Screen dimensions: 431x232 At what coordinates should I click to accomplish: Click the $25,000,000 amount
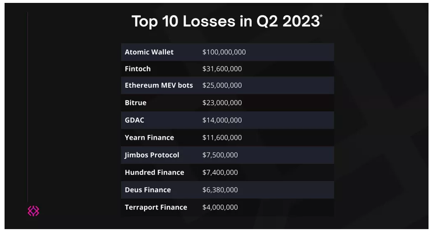pyautogui.click(x=222, y=85)
